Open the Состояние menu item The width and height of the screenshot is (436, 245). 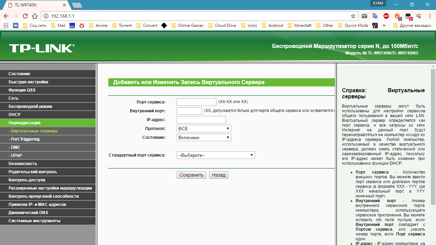(x=48, y=74)
